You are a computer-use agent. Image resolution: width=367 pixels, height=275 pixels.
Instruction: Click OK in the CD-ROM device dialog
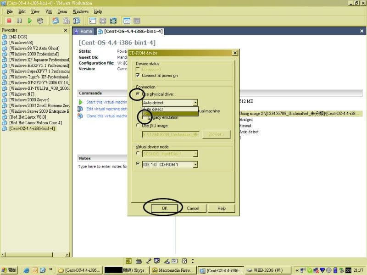(165, 208)
